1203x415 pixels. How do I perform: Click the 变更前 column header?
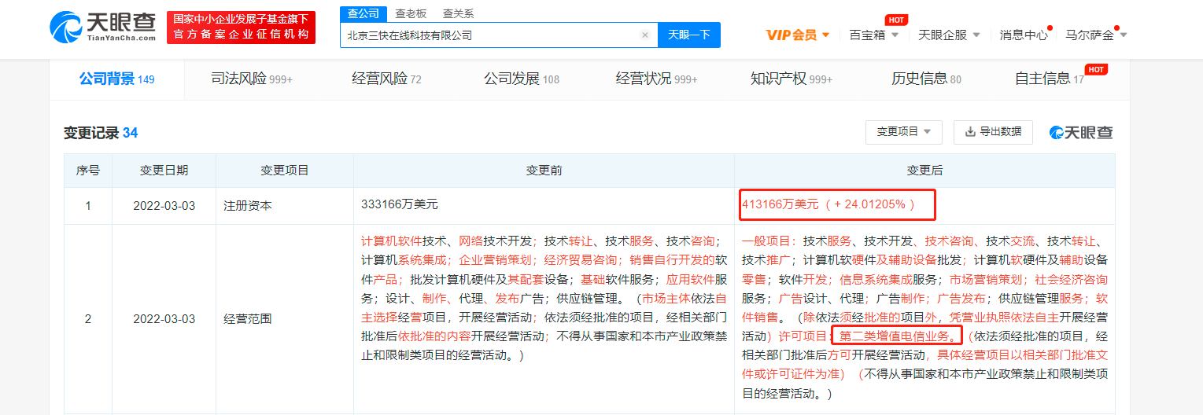[544, 171]
